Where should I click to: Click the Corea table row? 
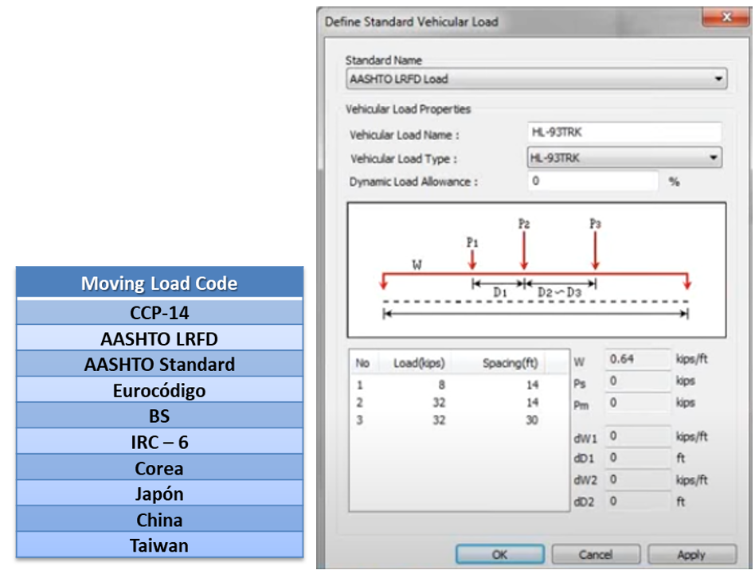click(x=159, y=468)
